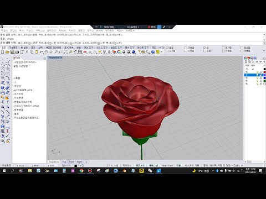
Task: Open the system tray hidden icons chevron
Action: [x=213, y=171]
